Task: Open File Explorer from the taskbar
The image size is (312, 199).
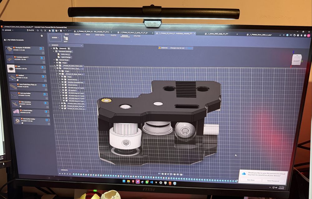Action: (129, 181)
